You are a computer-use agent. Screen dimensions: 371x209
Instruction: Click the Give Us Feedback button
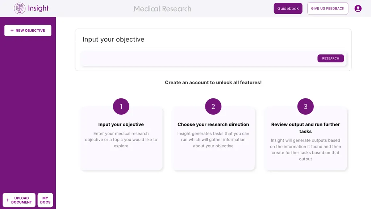(x=328, y=8)
